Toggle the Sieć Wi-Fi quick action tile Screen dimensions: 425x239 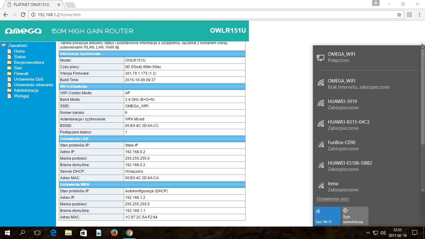327,216
